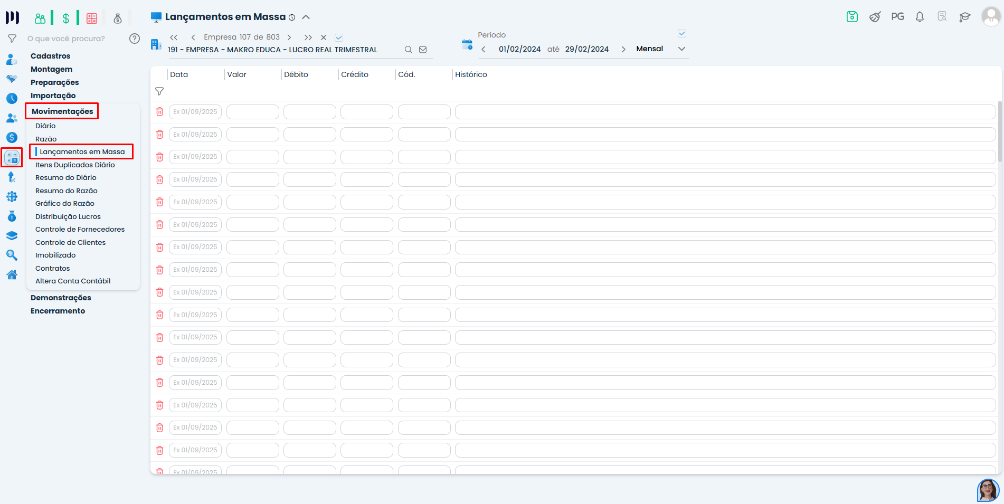Go to next company arrow
This screenshot has width=1004, height=504.
289,37
